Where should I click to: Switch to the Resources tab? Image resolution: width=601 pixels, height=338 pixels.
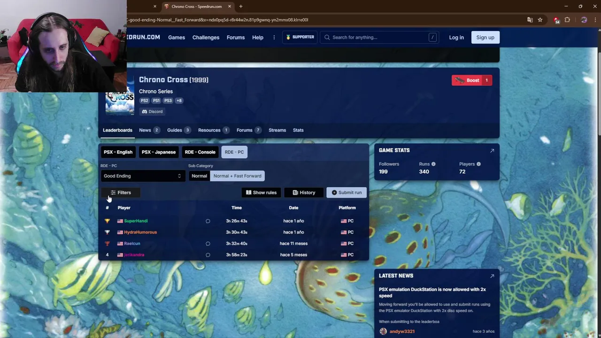click(x=214, y=130)
